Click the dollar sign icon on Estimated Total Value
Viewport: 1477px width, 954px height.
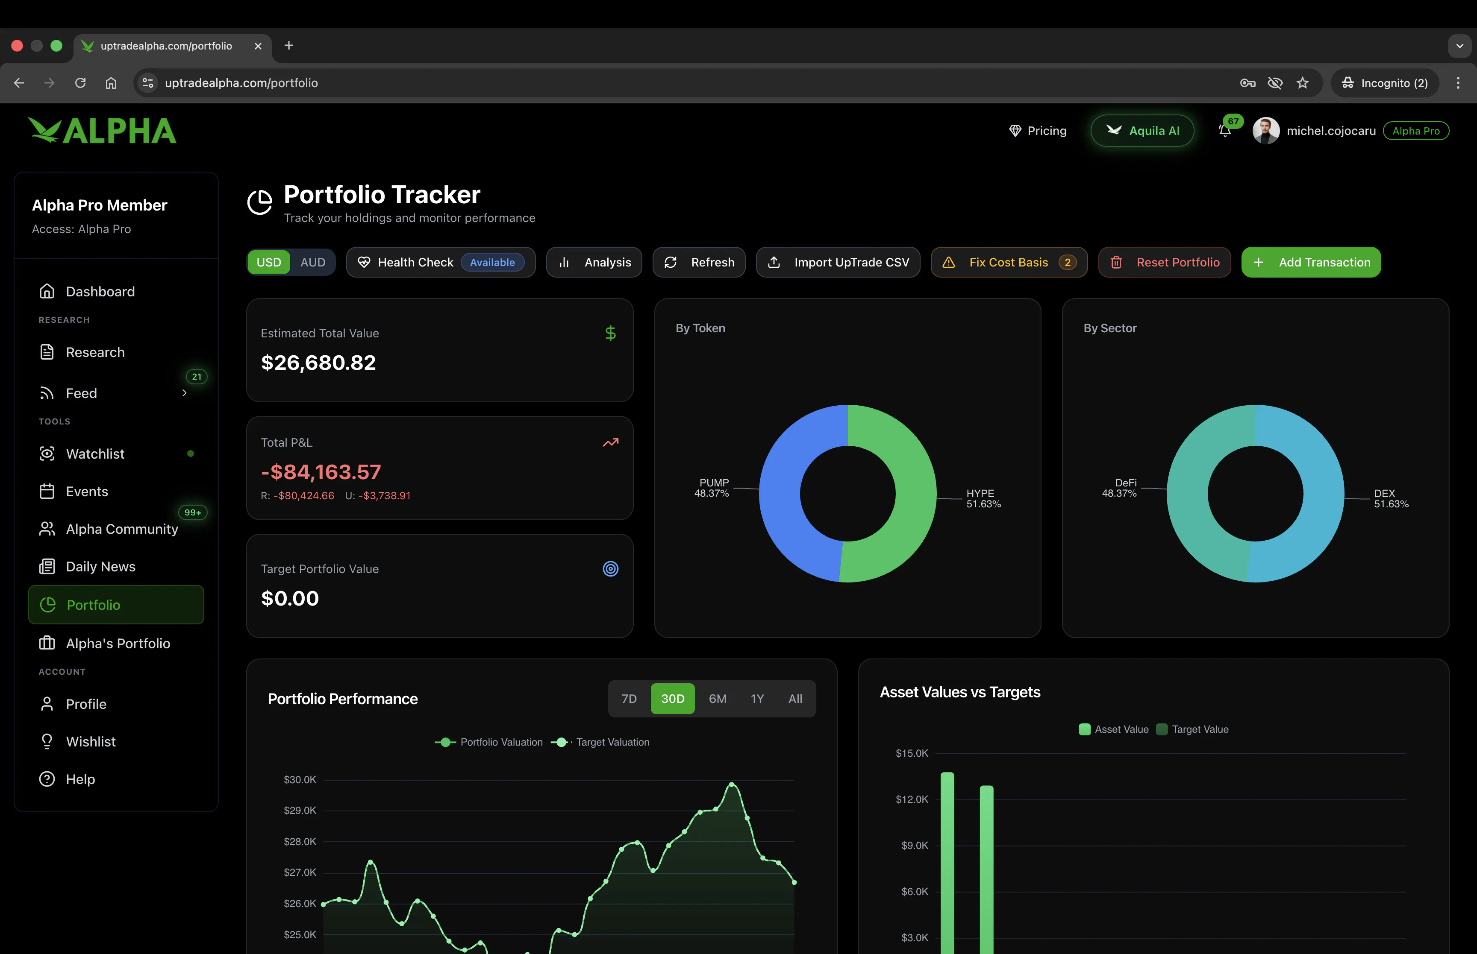pos(611,333)
